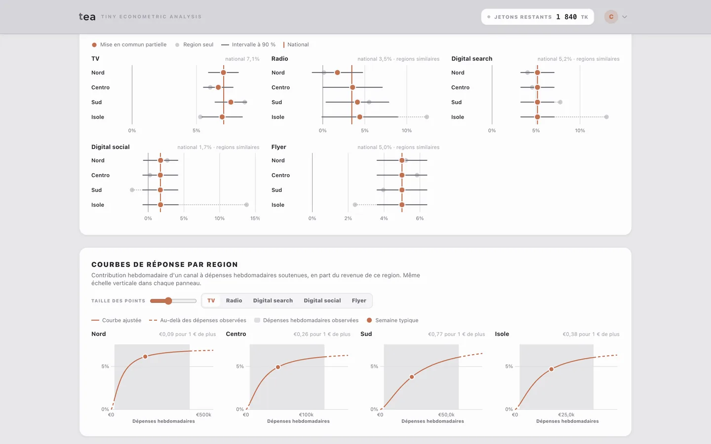Screen dimensions: 711x444
Task: Click the Nord partial-pooling dot in Radio panel
Action: tap(337, 73)
